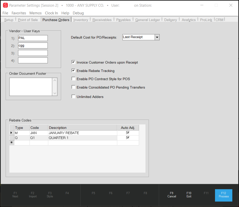Check Enable Consolidated PO Pending Transfers

coord(74,87)
